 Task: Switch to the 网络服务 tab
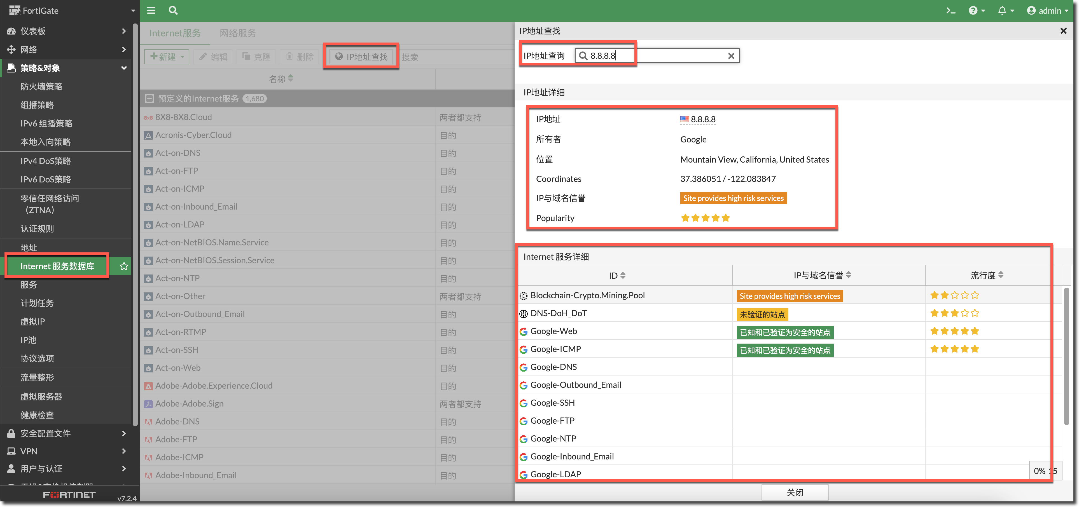pos(237,33)
